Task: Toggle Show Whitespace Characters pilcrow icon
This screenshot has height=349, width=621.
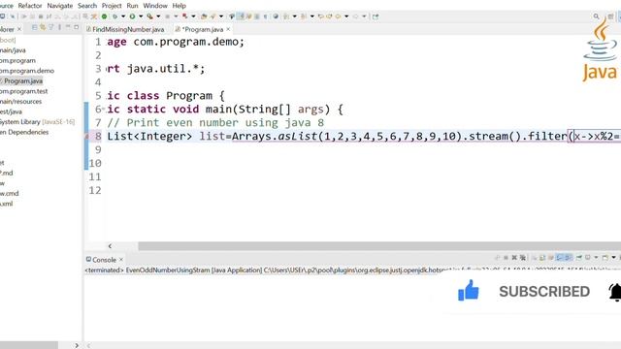Action: [x=265, y=16]
